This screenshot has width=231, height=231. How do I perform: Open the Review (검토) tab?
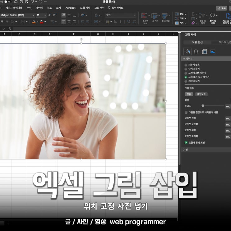tap(49, 8)
